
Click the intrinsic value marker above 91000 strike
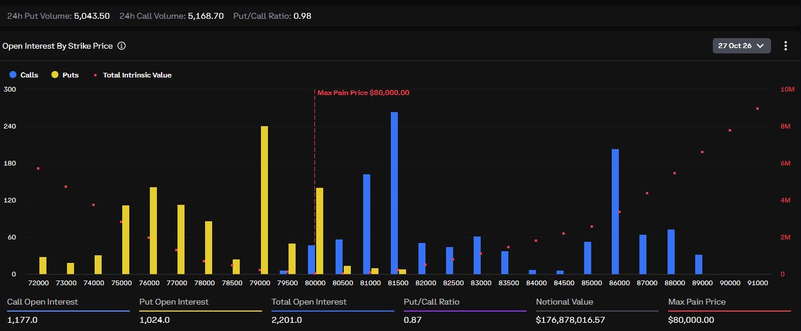point(758,109)
